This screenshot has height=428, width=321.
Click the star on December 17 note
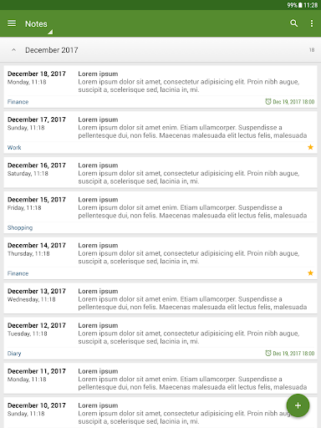(x=310, y=147)
